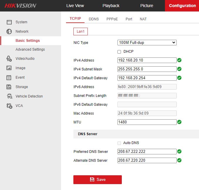Click the Event list icon
This screenshot has width=199, height=190.
coord(9,77)
